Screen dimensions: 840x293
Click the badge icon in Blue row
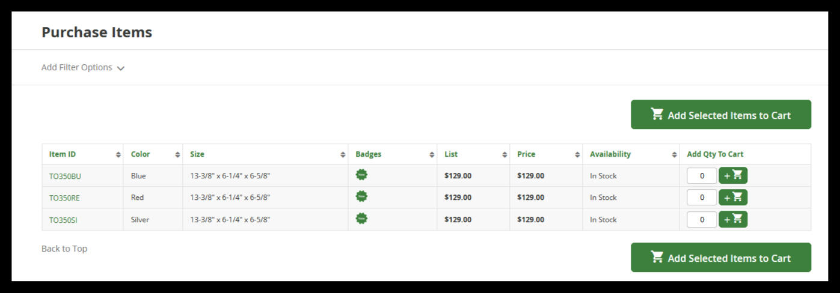(361, 175)
